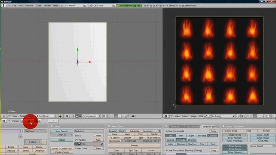Click UV sync selection icon
This screenshot has width=276, height=155.
click(x=250, y=116)
